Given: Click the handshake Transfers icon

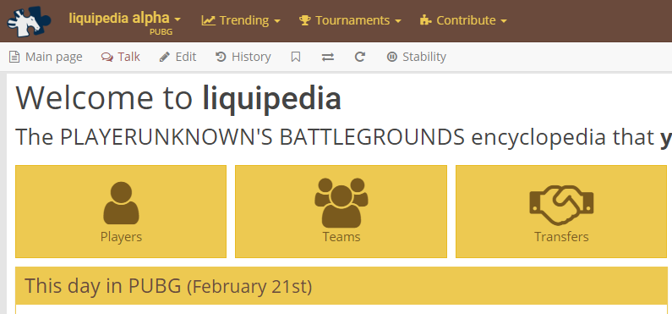Looking at the screenshot, I should click(561, 205).
